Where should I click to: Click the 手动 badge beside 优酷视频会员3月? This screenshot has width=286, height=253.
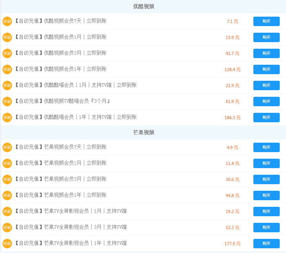point(7,53)
